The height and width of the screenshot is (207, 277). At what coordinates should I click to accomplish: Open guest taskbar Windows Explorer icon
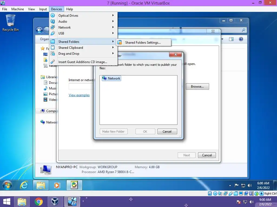[x=41, y=185]
